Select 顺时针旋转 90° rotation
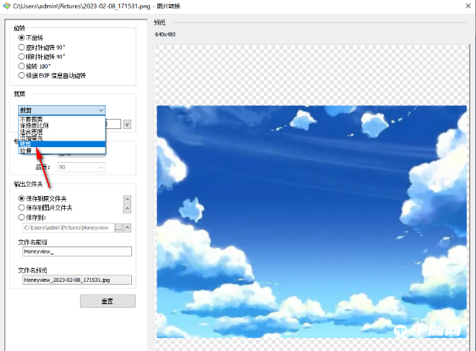Image resolution: width=476 pixels, height=351 pixels. point(22,56)
